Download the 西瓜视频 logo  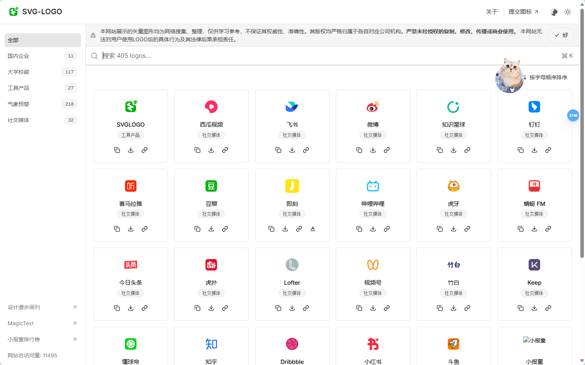(x=211, y=150)
